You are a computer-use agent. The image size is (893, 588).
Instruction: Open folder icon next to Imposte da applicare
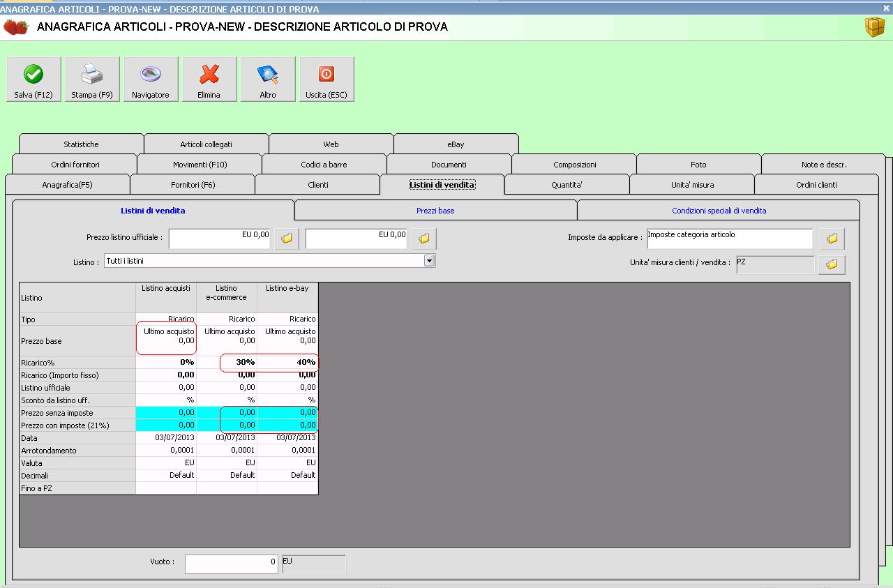[832, 239]
